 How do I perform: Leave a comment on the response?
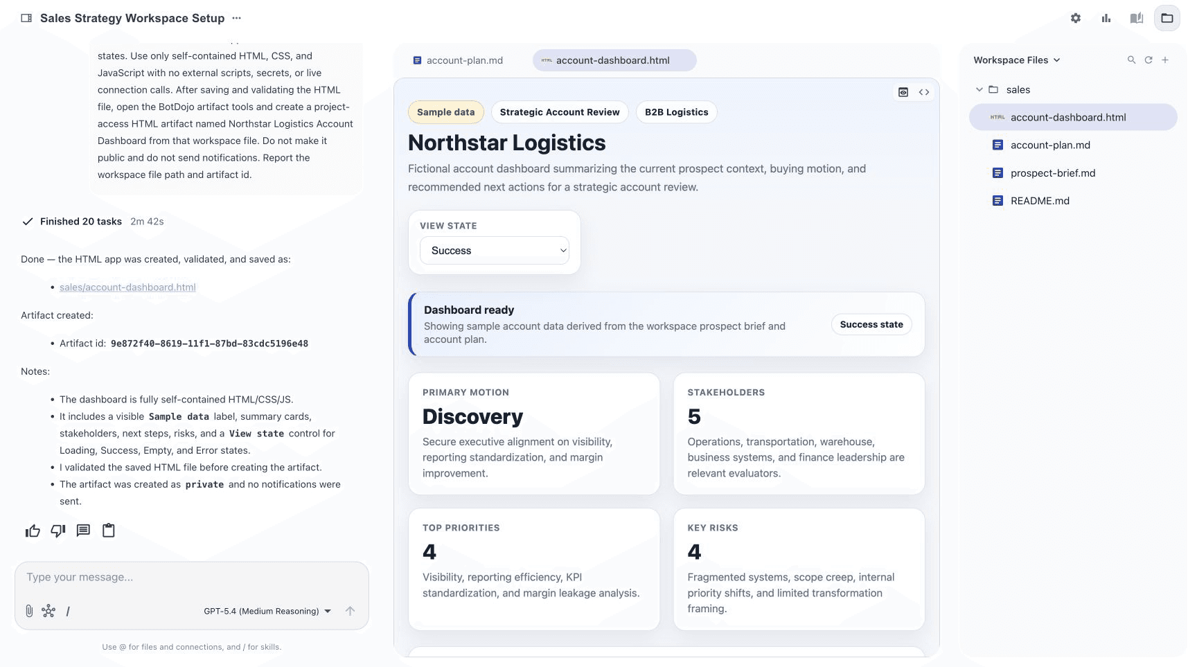(83, 531)
